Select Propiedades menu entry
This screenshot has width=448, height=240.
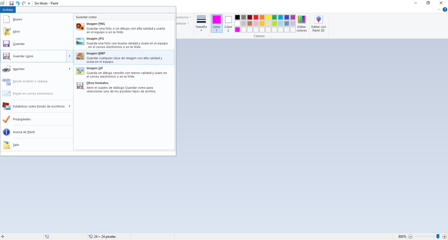(37, 119)
